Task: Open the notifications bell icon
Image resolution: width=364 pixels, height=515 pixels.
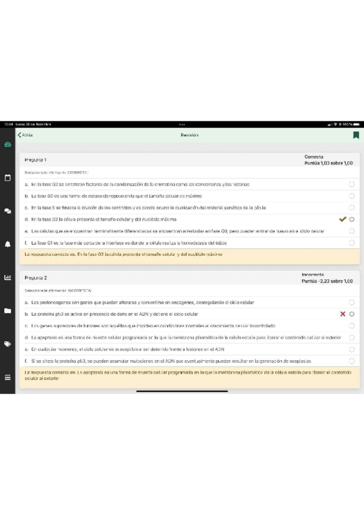Action: coord(7,244)
